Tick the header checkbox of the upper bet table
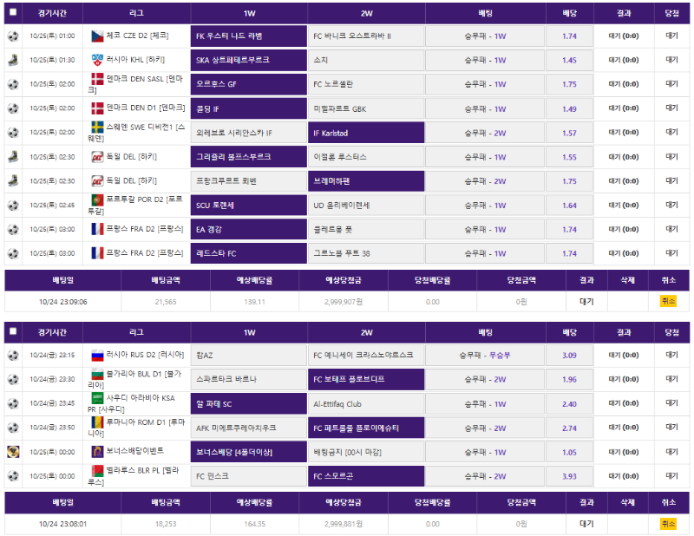This screenshot has width=694, height=536. 12,13
